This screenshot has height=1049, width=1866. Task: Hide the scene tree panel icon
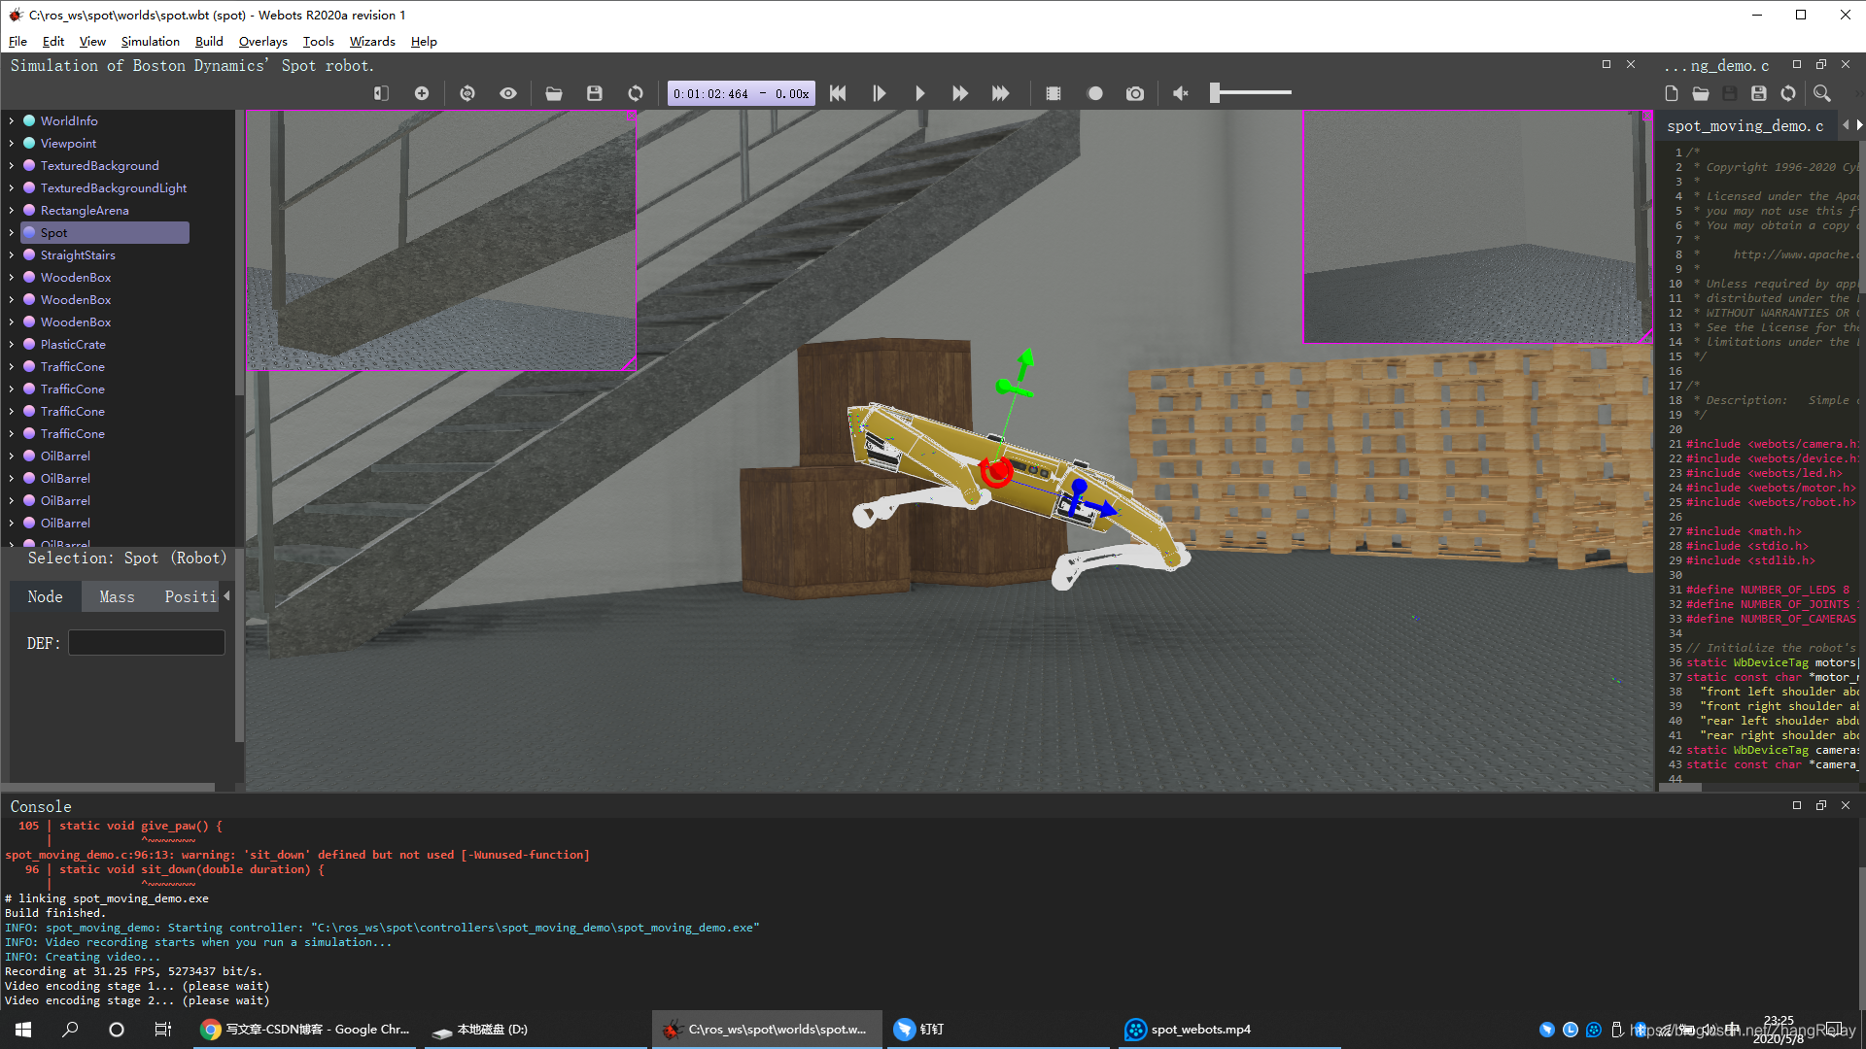point(381,93)
